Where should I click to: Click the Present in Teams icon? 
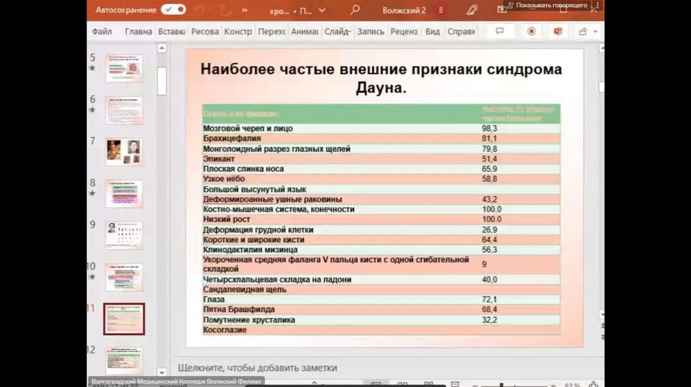click(558, 31)
